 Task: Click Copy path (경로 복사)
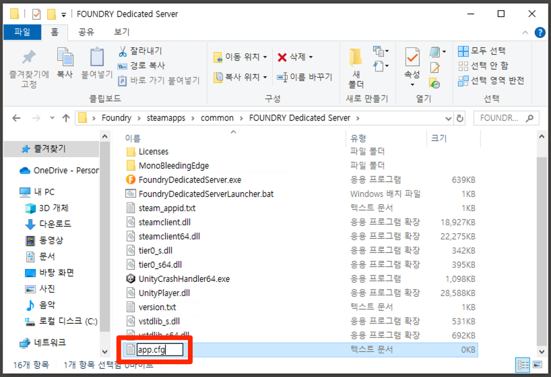(x=141, y=66)
